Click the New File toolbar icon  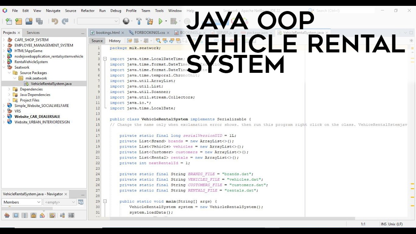(x=9, y=21)
